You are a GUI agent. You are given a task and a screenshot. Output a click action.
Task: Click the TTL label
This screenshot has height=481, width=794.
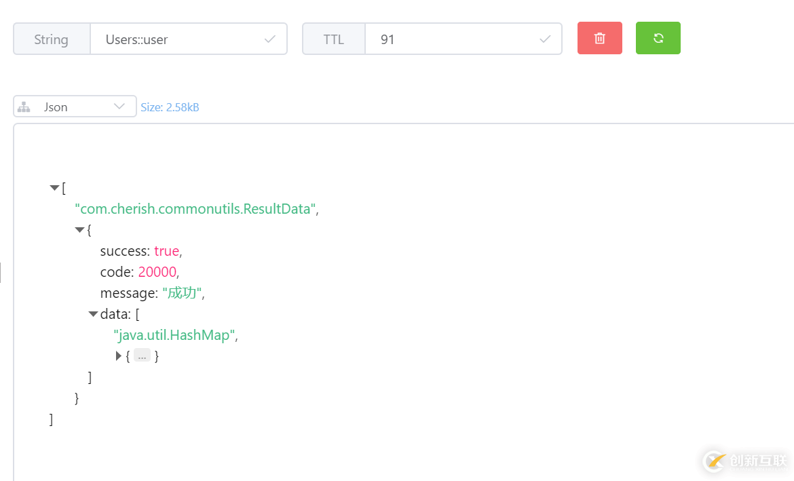[x=333, y=39]
